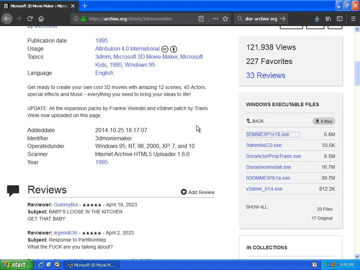Image resolution: width=360 pixels, height=270 pixels.
Task: Click the Add Review plus icon
Action: tap(184, 192)
